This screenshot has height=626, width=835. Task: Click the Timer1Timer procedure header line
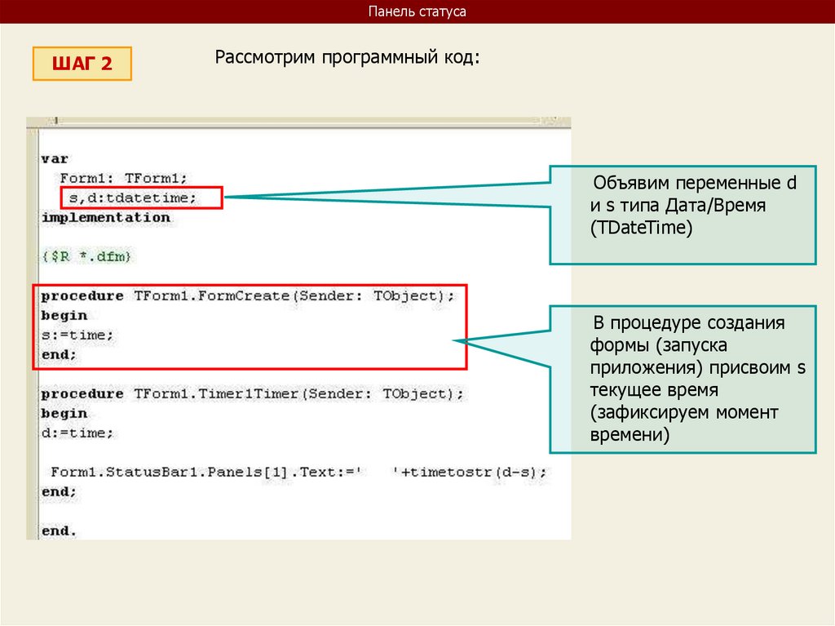253,394
